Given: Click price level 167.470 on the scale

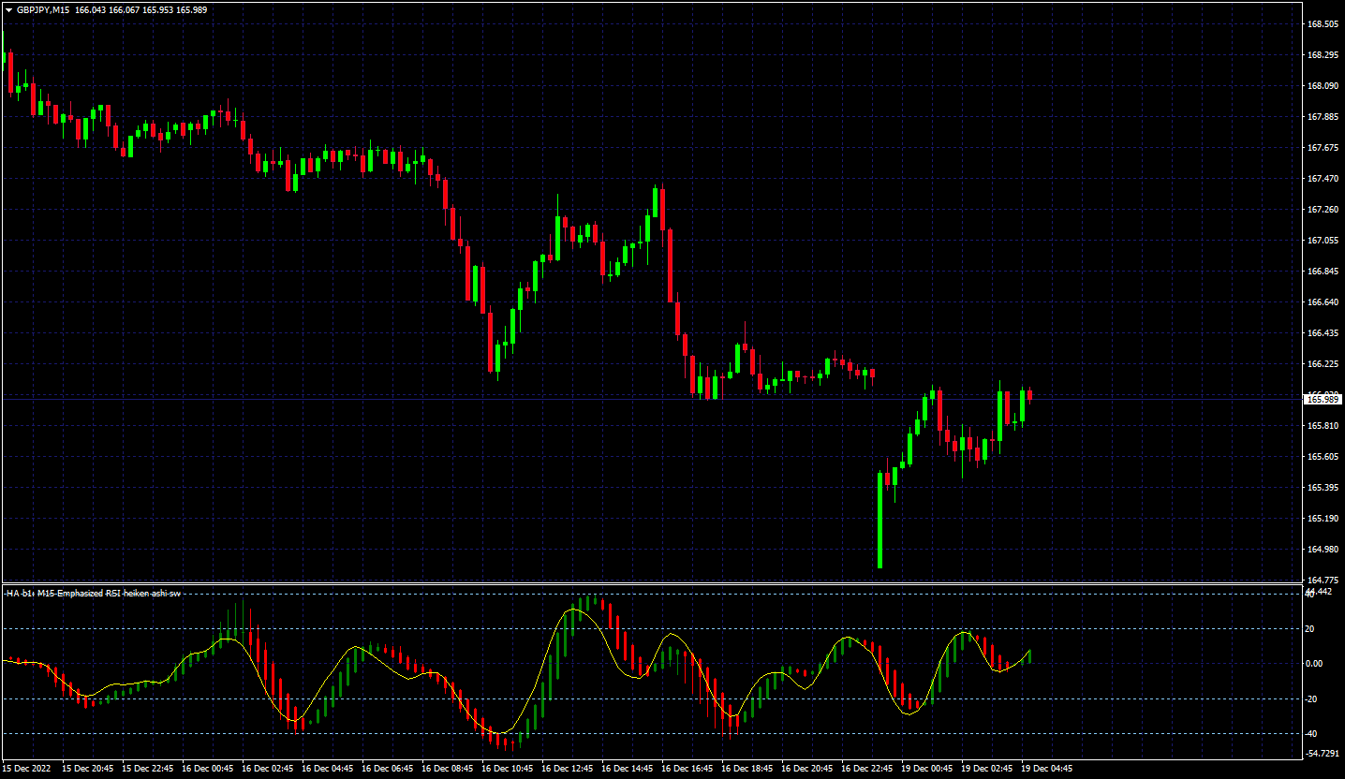Looking at the screenshot, I should [x=1323, y=179].
